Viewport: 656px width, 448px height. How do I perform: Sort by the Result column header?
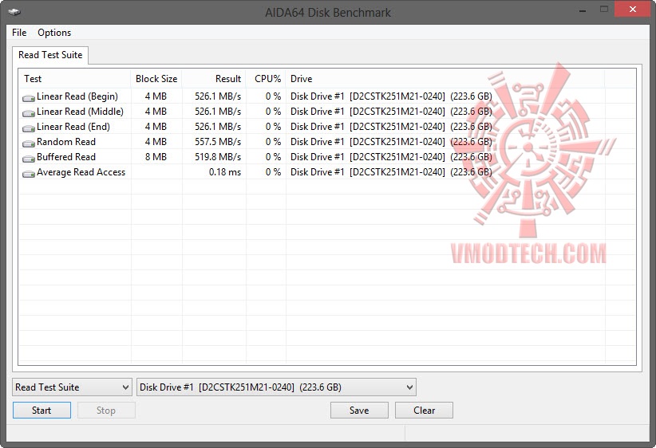click(214, 79)
